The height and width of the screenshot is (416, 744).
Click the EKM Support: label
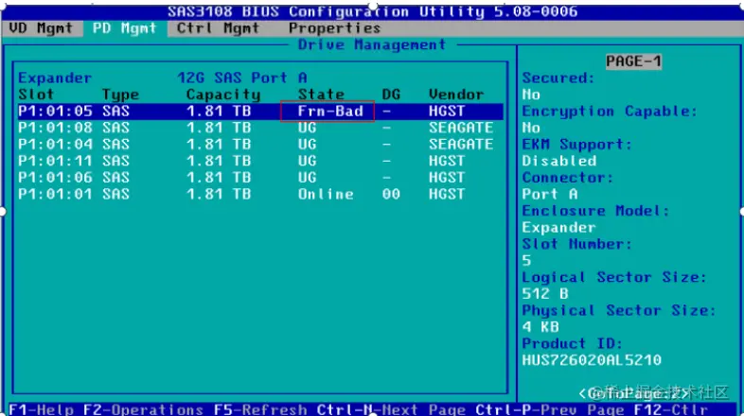[576, 145]
